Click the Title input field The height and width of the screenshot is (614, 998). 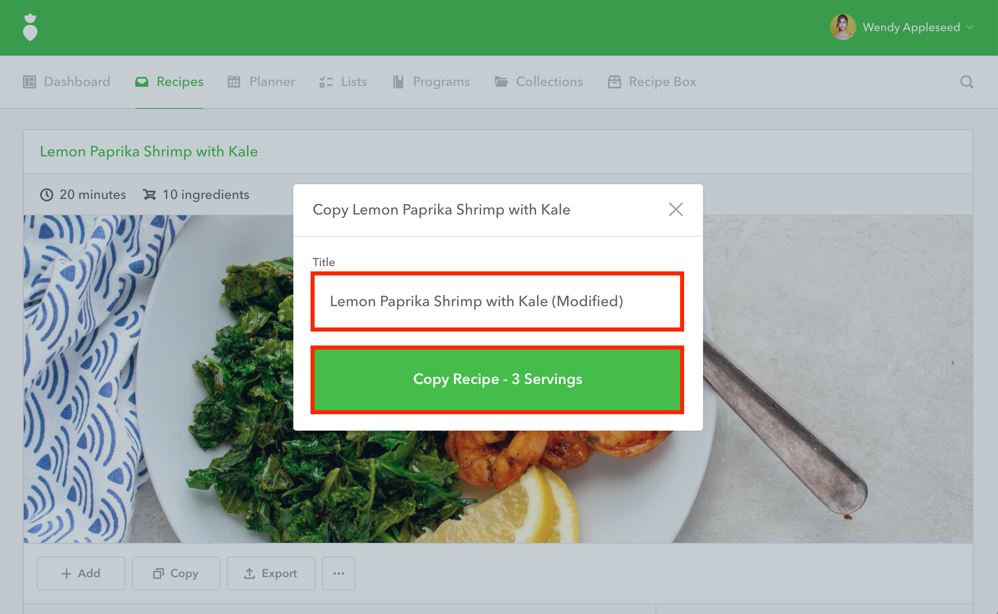click(497, 301)
